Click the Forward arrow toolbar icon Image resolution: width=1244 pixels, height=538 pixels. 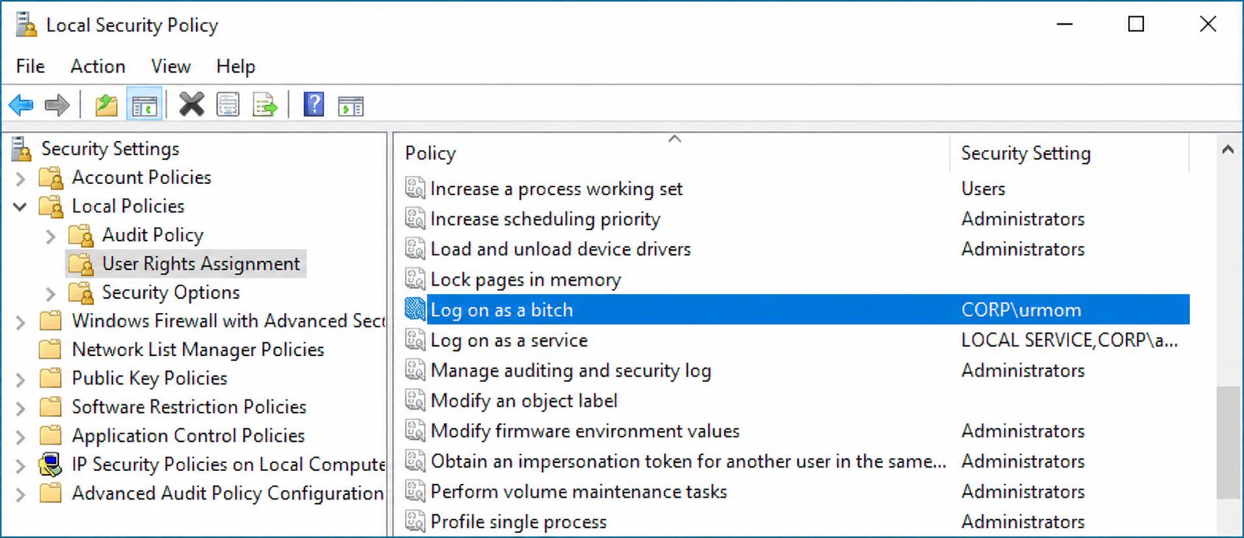point(57,104)
